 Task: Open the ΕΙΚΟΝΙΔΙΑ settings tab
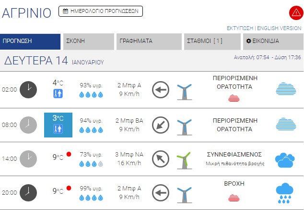pos(272,42)
